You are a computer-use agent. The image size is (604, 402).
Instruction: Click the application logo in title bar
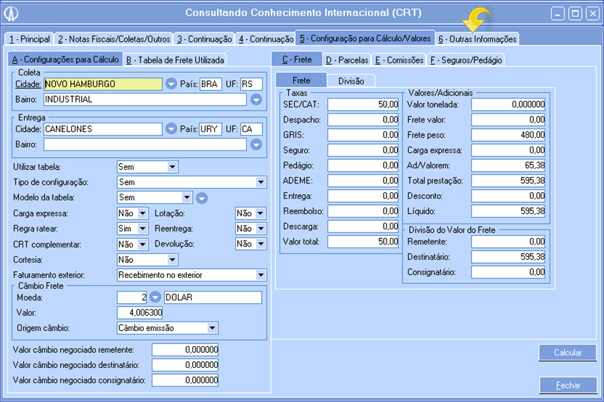12,14
